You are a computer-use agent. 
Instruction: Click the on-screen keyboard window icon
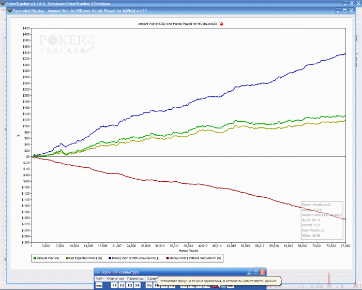click(97, 272)
